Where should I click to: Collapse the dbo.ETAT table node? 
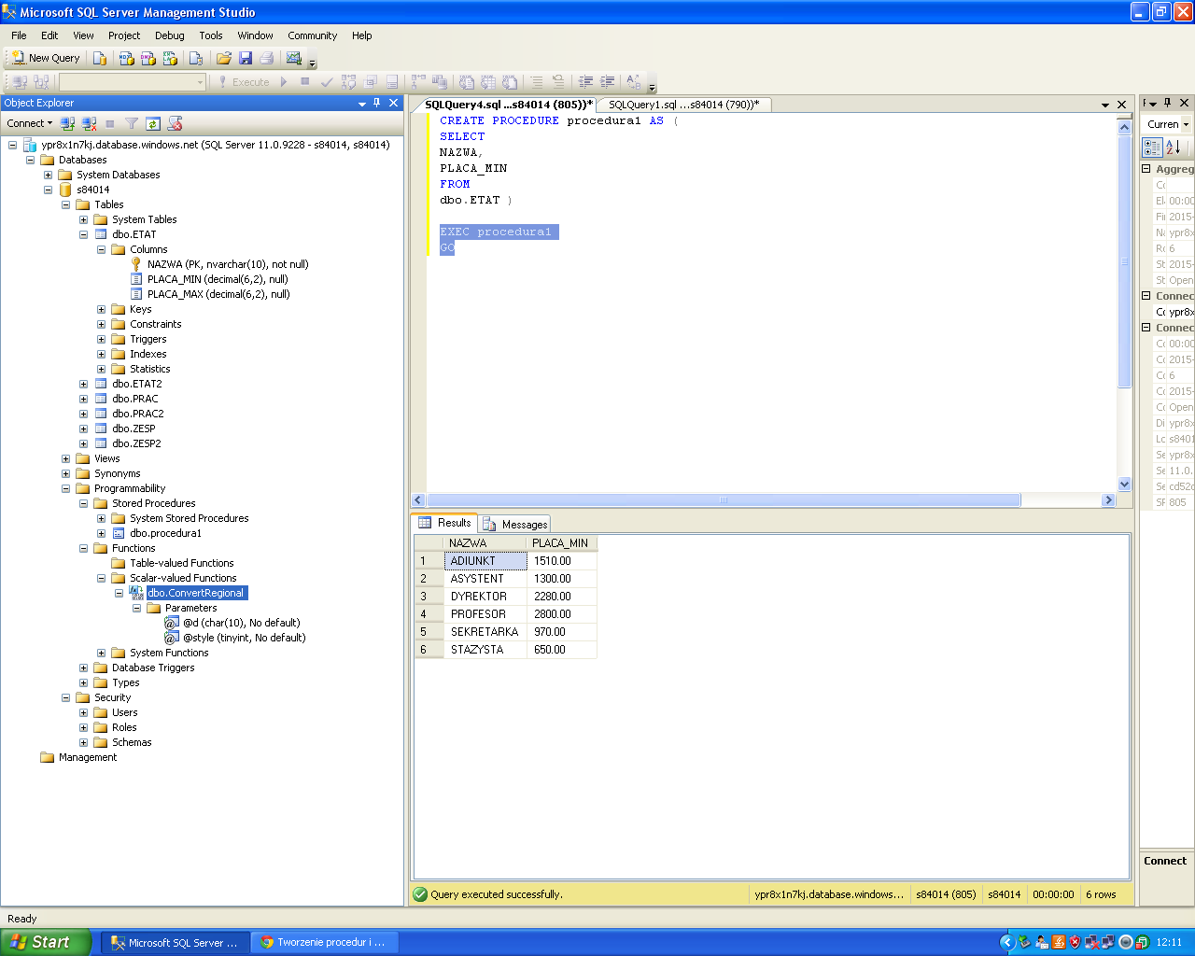coord(83,234)
